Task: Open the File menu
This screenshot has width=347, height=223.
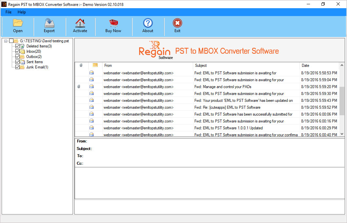Action: point(9,12)
